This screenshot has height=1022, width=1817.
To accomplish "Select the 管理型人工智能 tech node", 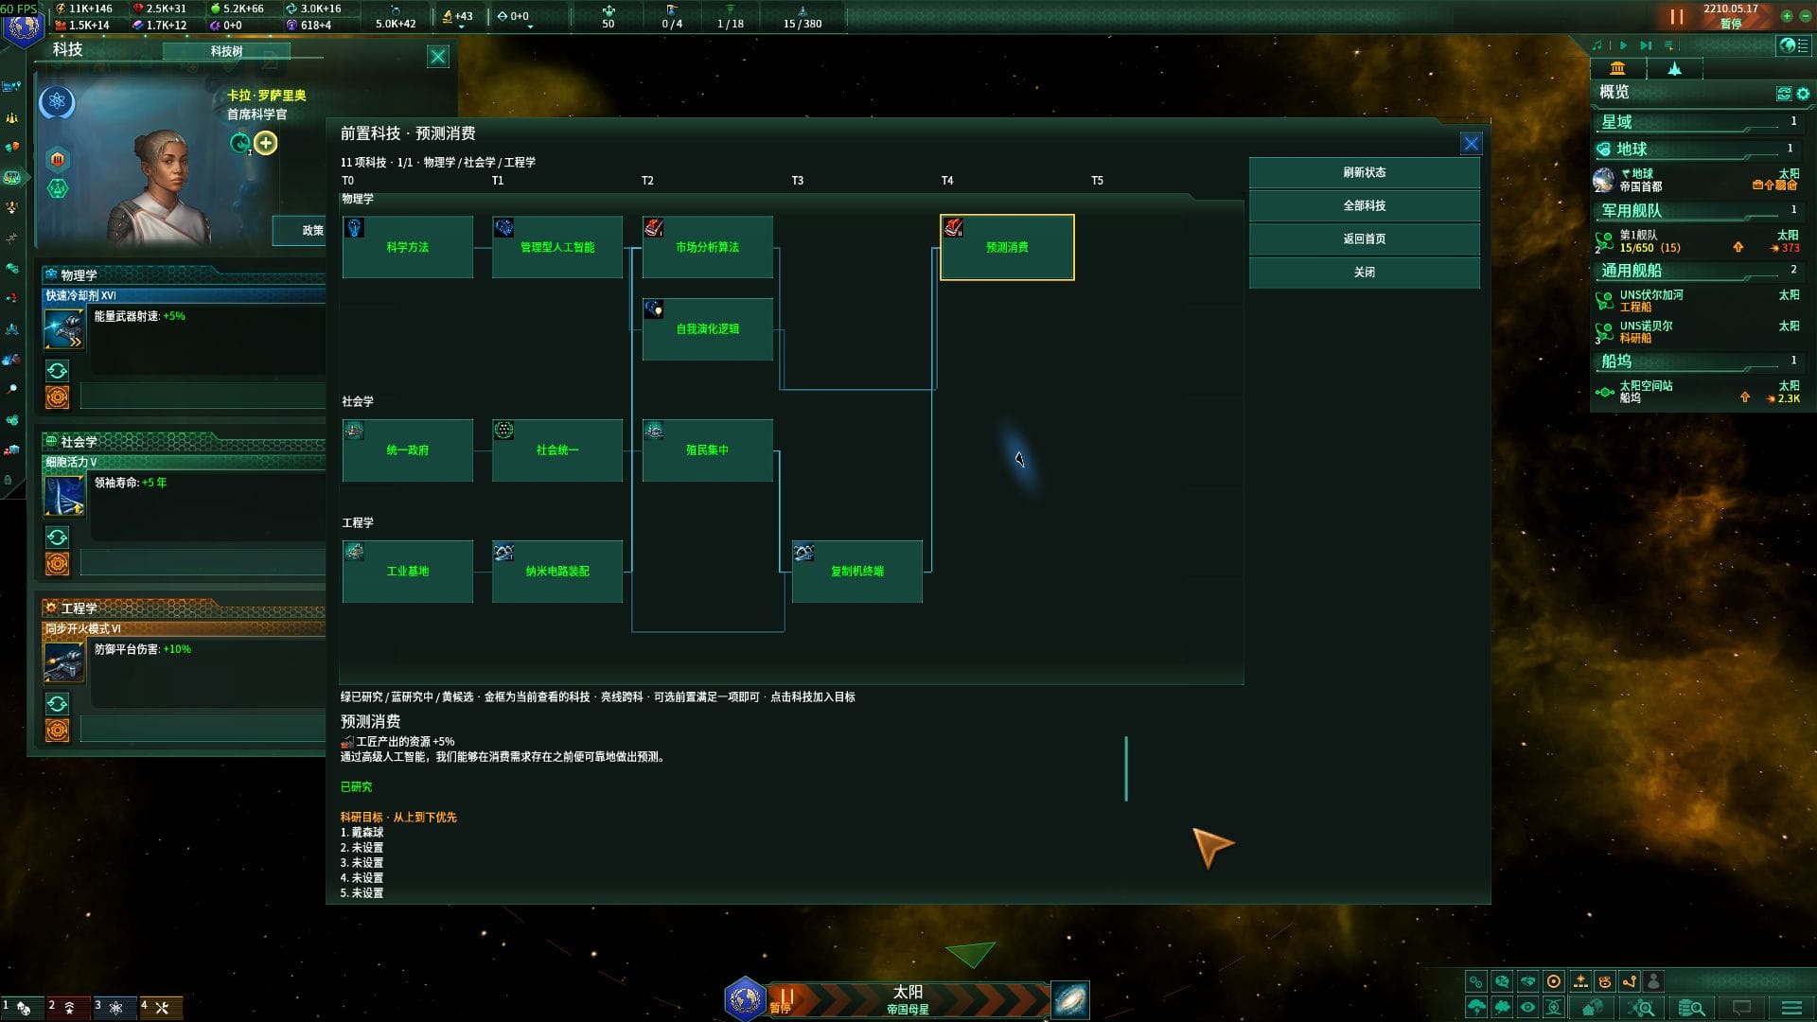I will [x=556, y=247].
